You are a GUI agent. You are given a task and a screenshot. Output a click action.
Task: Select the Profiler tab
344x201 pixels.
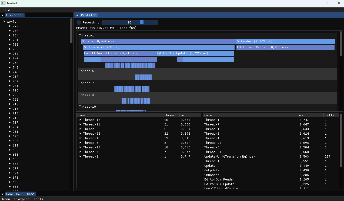pyautogui.click(x=89, y=15)
